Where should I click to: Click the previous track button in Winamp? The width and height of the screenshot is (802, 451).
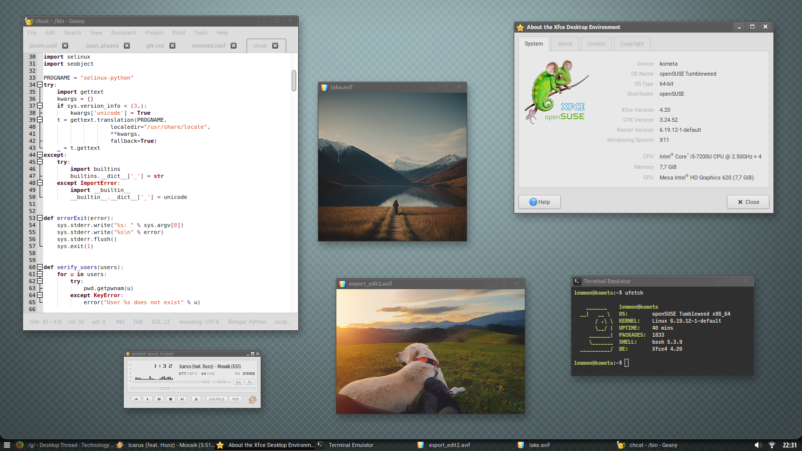pos(136,399)
